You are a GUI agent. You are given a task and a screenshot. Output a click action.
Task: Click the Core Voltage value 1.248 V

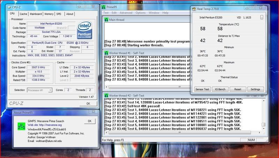[67, 36]
